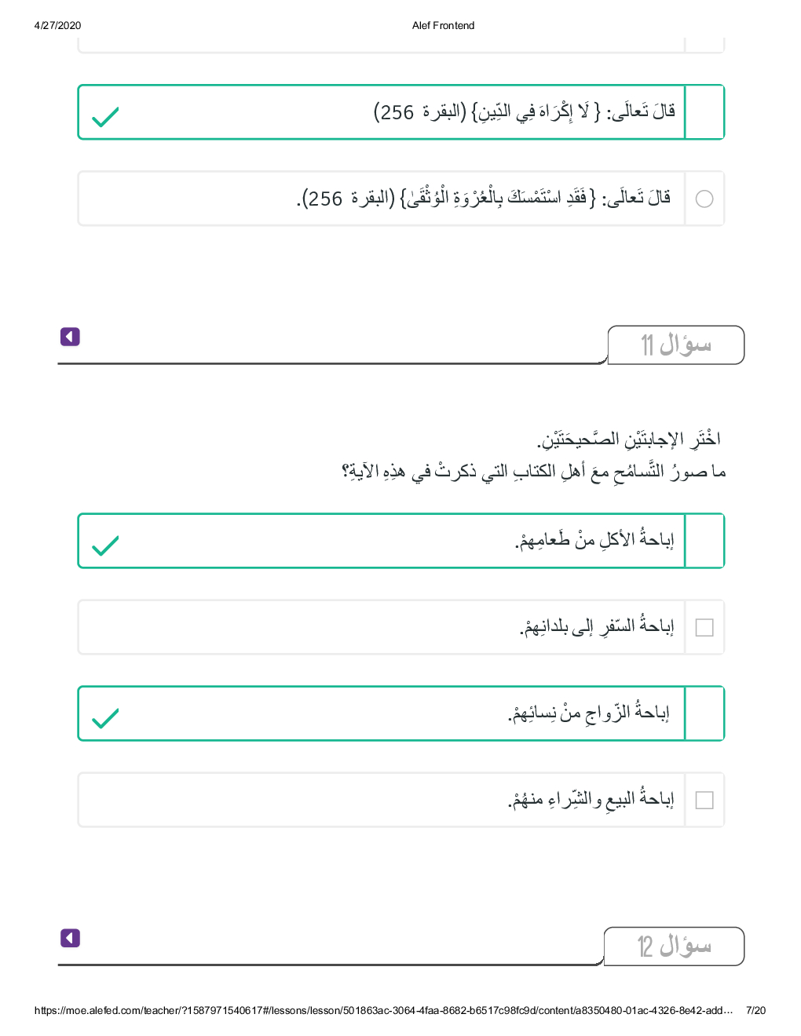Select the radio button for فقد استمسك بالعروة الوثقى

tap(704, 199)
